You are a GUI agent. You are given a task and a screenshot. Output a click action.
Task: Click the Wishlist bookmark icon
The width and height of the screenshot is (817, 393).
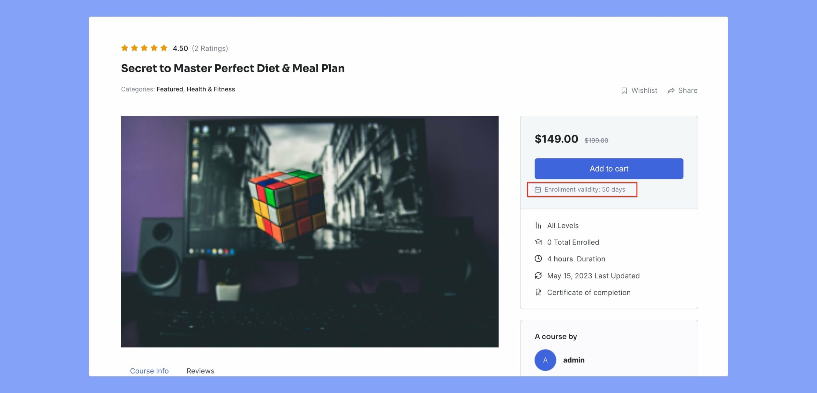[624, 91]
